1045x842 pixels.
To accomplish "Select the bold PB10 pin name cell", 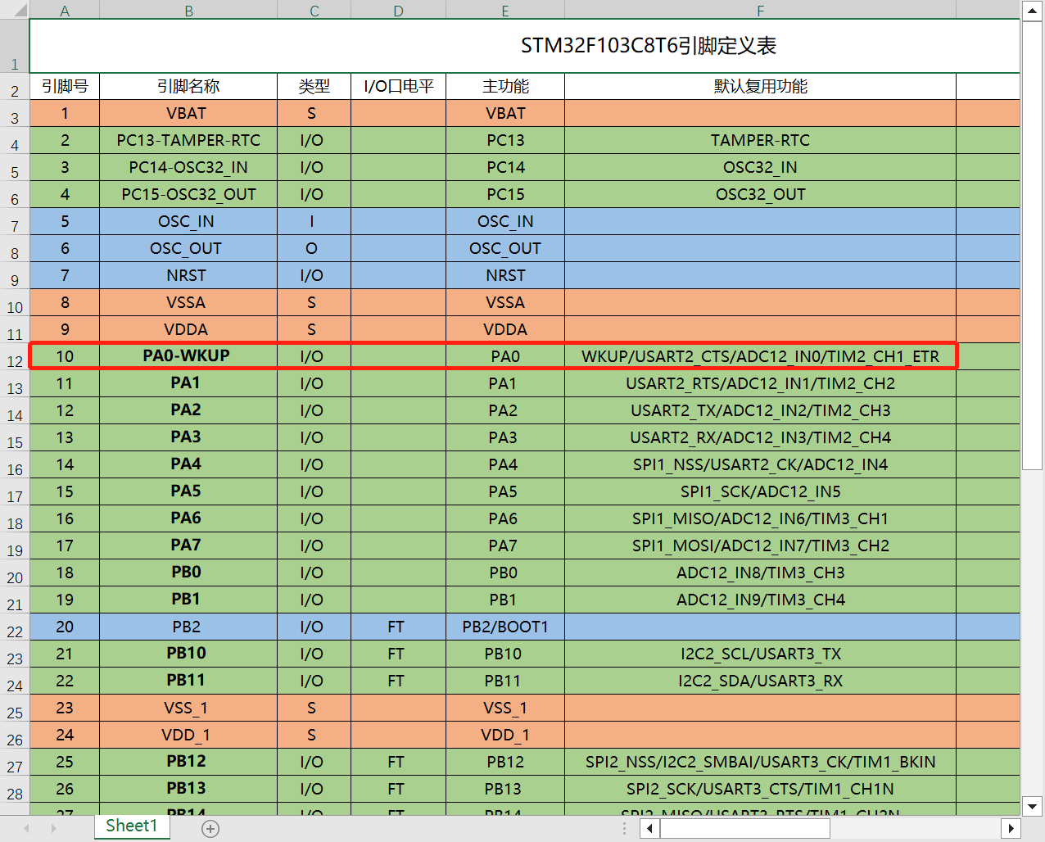I will point(188,654).
